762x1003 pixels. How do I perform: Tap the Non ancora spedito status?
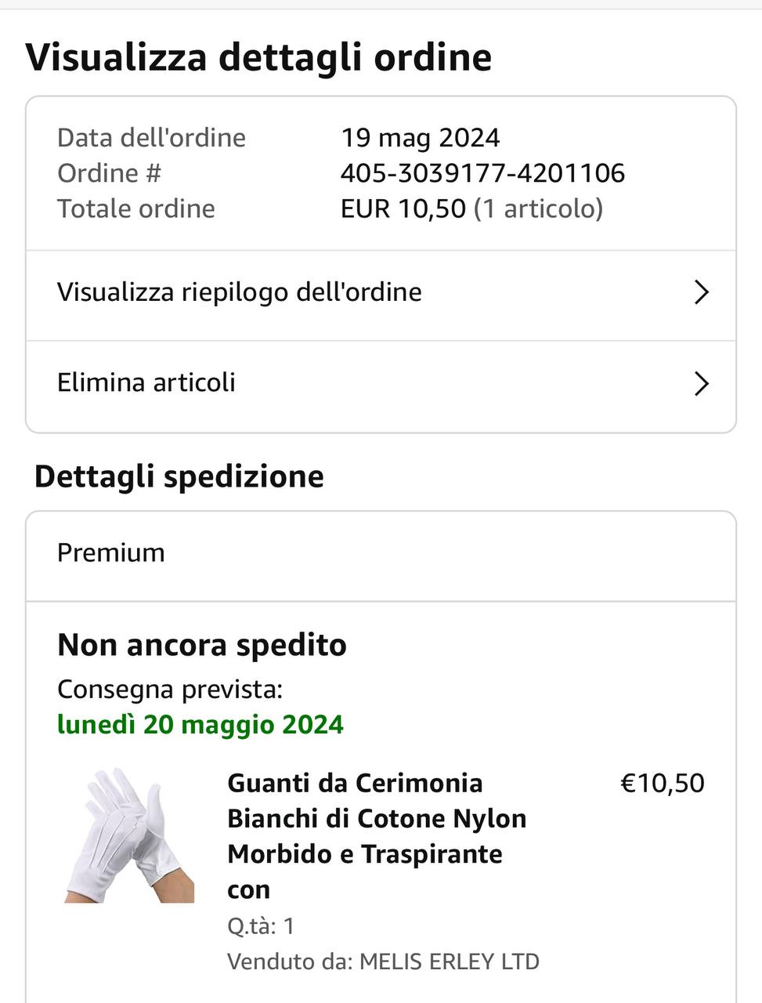pos(202,646)
